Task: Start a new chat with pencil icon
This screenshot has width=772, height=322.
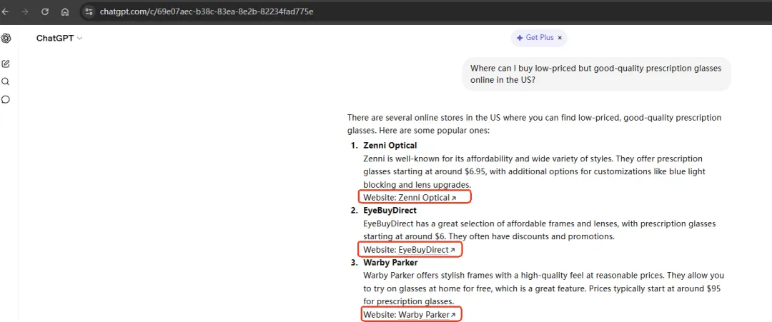Action: pyautogui.click(x=6, y=64)
